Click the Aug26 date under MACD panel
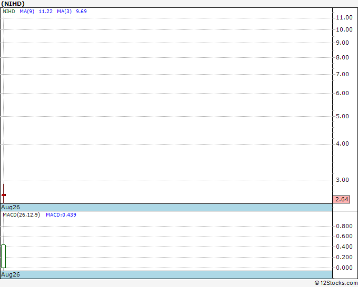 click(11, 274)
